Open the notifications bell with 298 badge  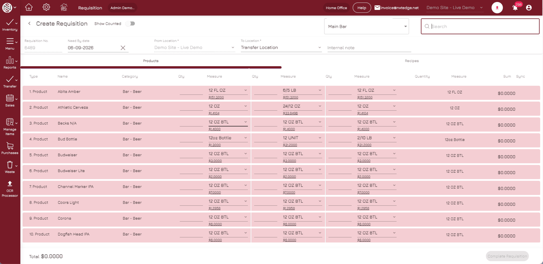(515, 8)
